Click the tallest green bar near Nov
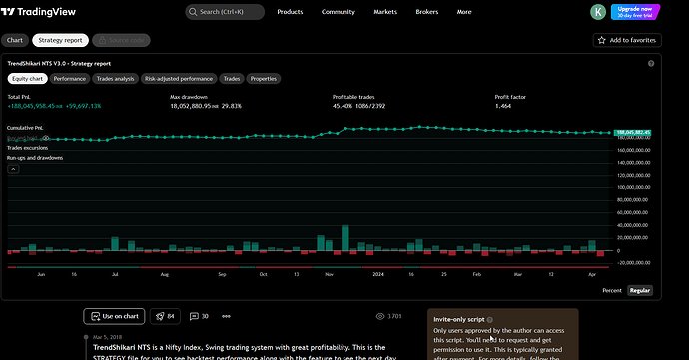The width and height of the screenshot is (689, 360). 345,238
